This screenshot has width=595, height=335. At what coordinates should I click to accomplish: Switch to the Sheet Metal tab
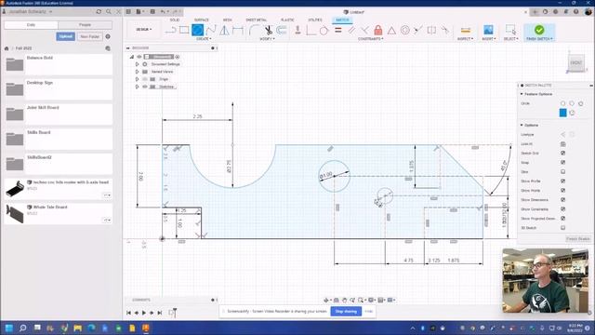pos(257,20)
